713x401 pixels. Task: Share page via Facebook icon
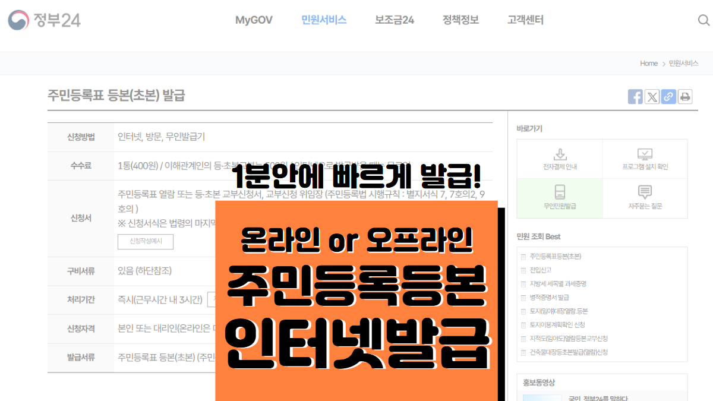coord(635,97)
